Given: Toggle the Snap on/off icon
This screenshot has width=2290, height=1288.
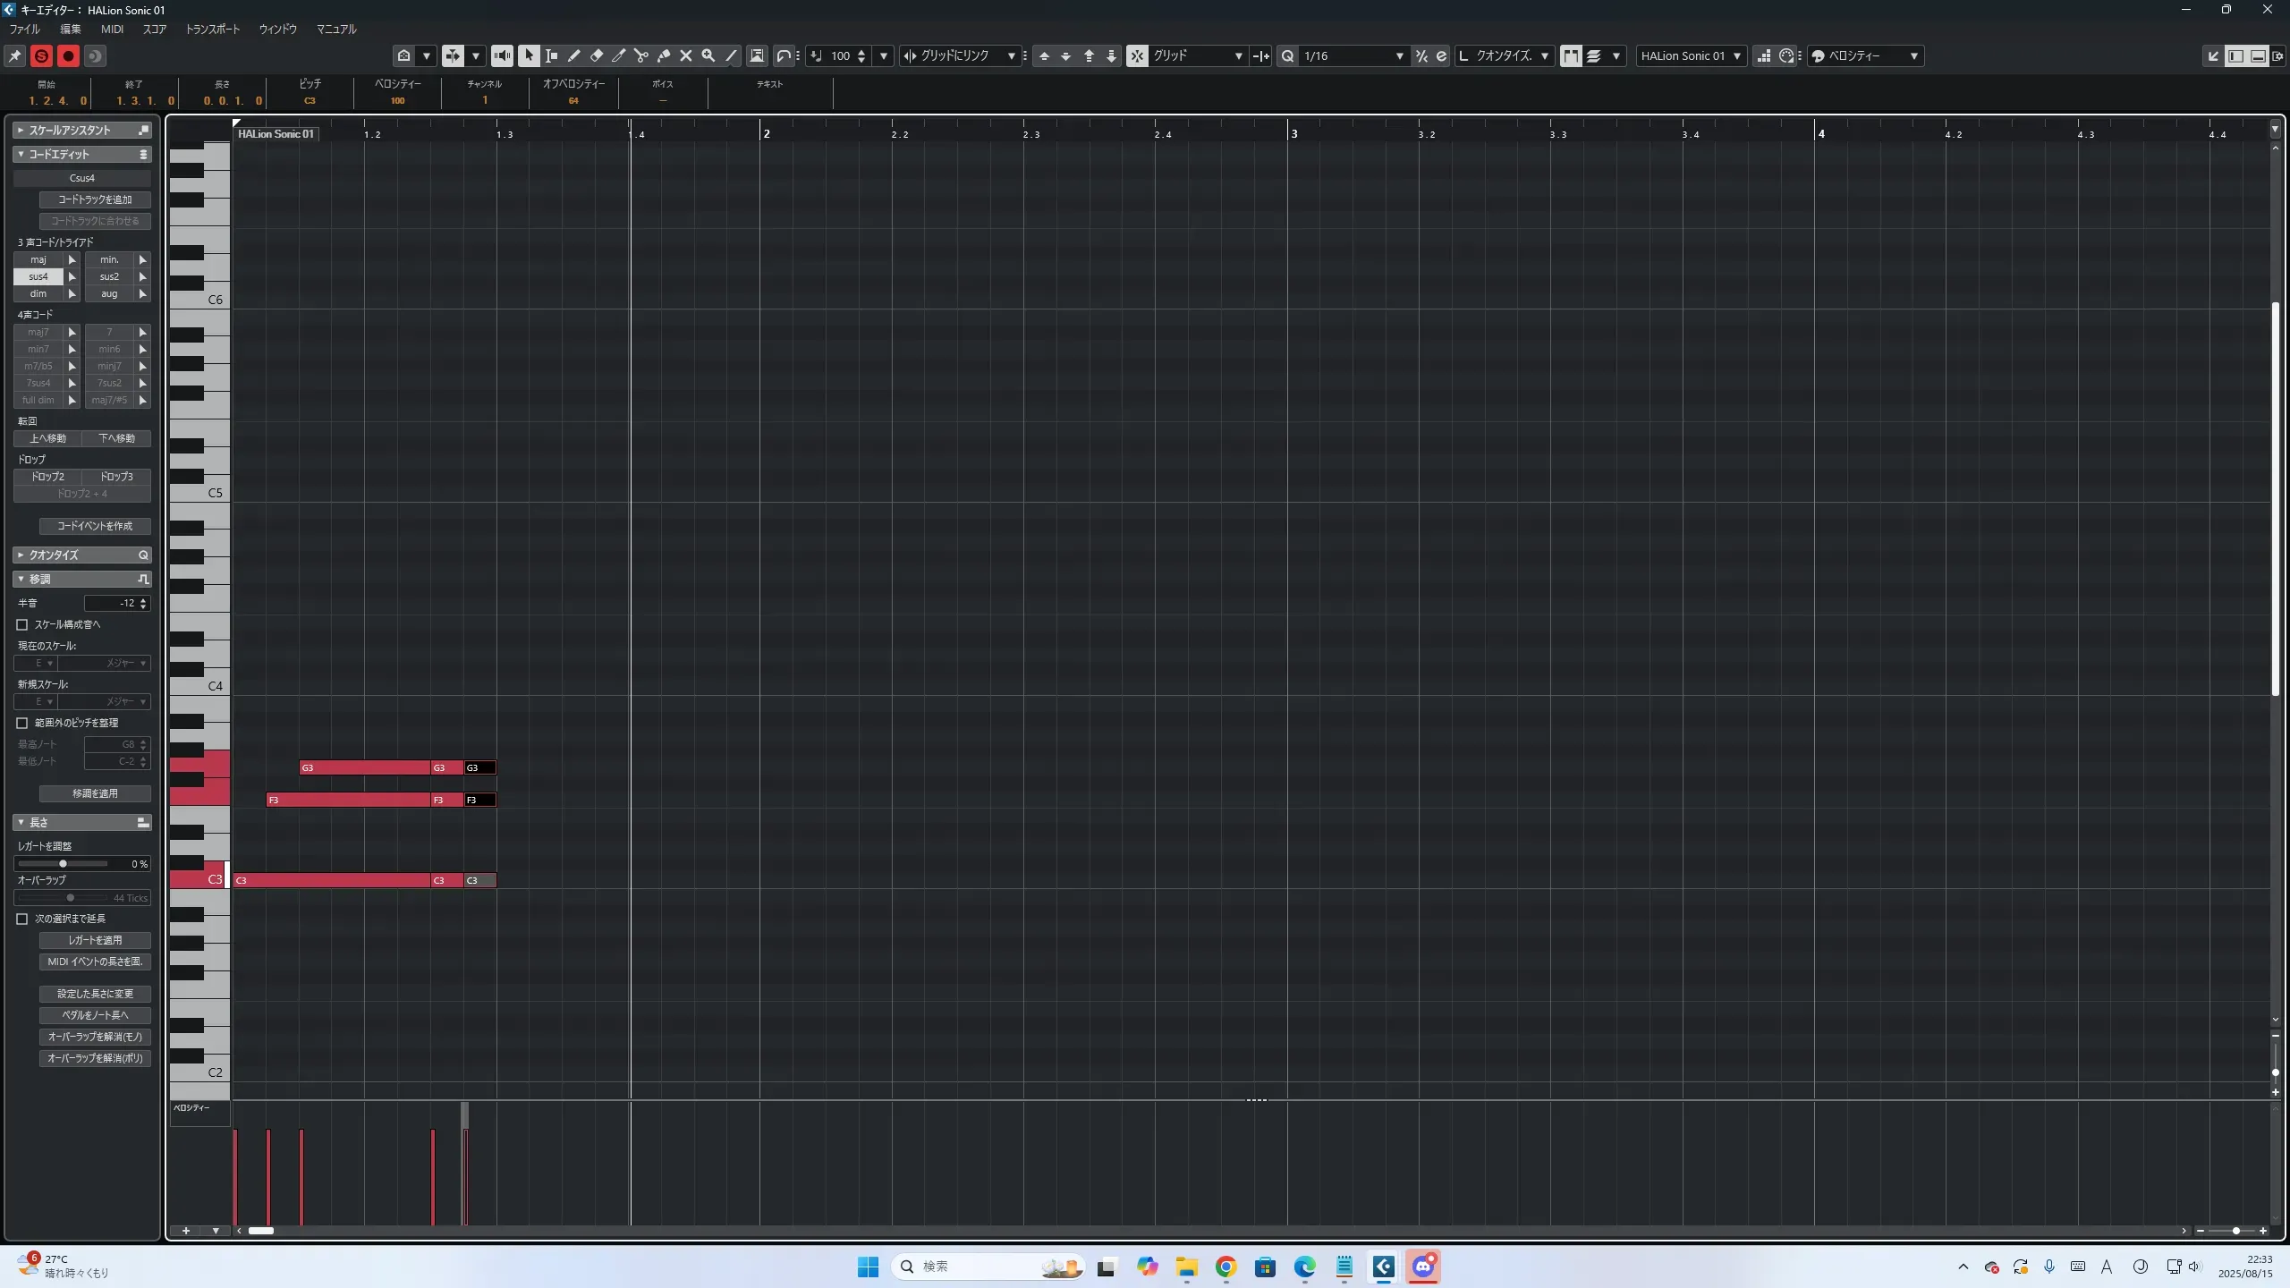Looking at the screenshot, I should click(x=1137, y=55).
